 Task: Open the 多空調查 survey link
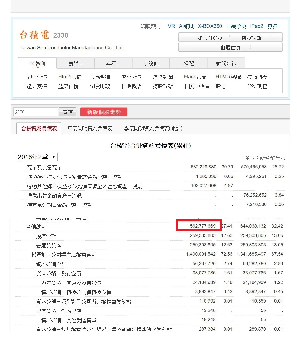[257, 86]
